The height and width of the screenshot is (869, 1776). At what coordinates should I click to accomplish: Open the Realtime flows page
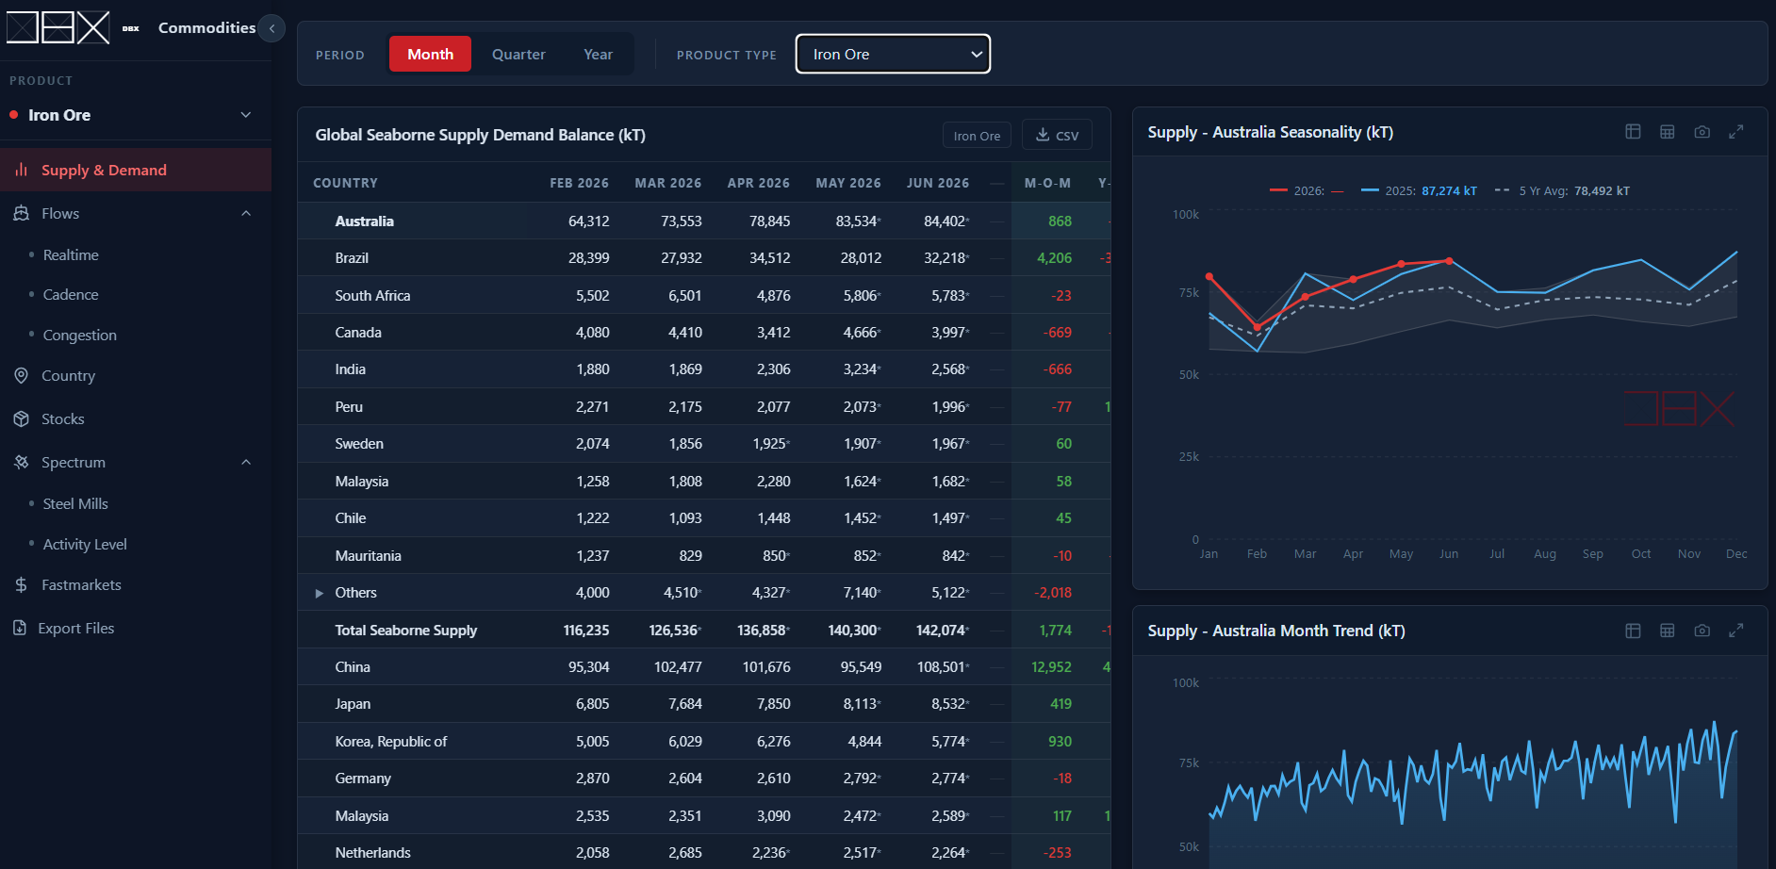tap(71, 254)
